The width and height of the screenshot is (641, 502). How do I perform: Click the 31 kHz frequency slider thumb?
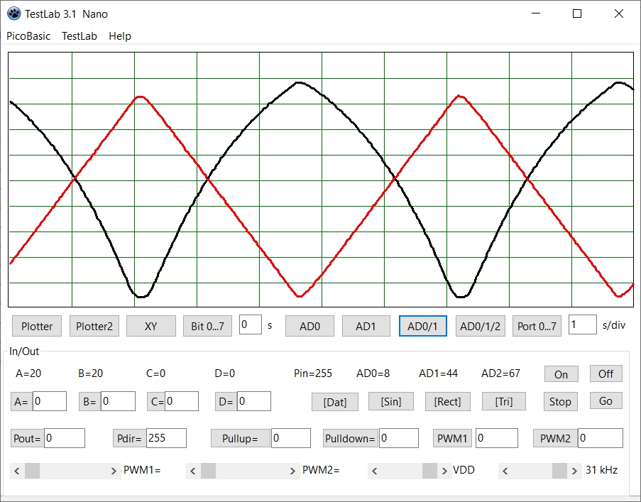pos(559,470)
